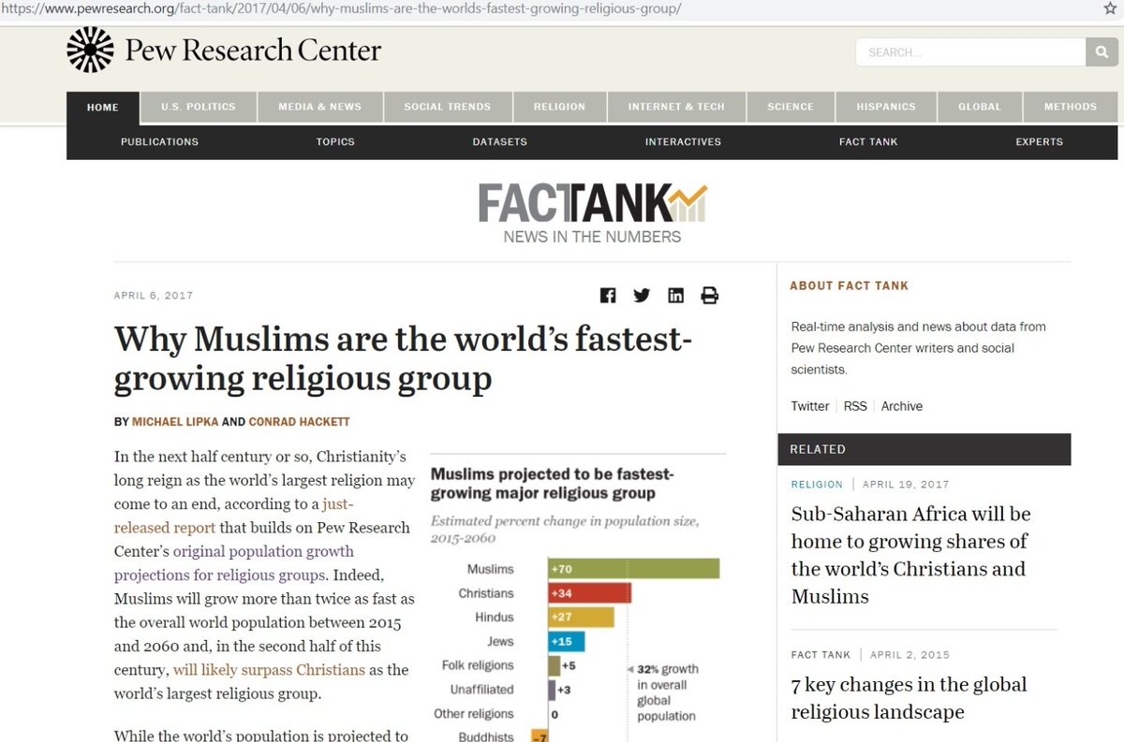Click the chart title about Muslims projected
The image size is (1124, 742).
point(553,484)
